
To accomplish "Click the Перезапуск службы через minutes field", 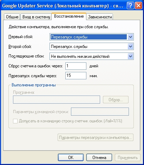I will [x=76, y=75].
